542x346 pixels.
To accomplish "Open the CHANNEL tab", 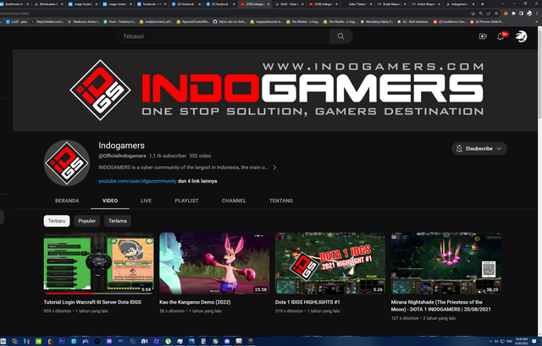I will 234,200.
